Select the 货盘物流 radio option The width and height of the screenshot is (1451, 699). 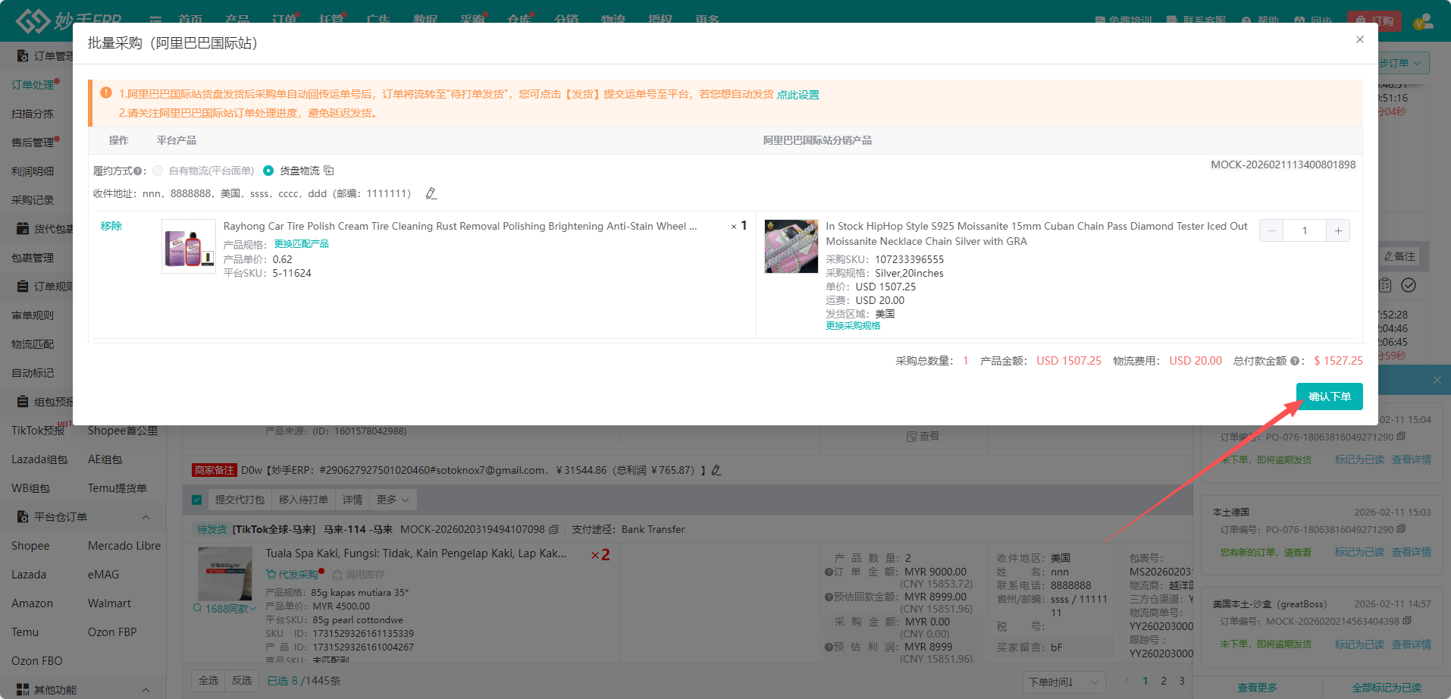[268, 171]
